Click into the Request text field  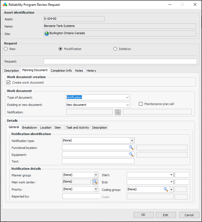[120, 61]
